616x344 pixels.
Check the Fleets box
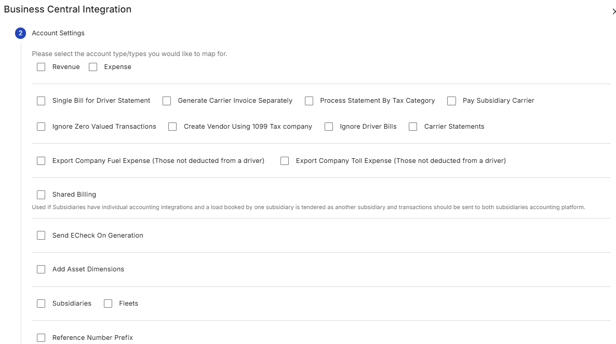click(x=108, y=304)
